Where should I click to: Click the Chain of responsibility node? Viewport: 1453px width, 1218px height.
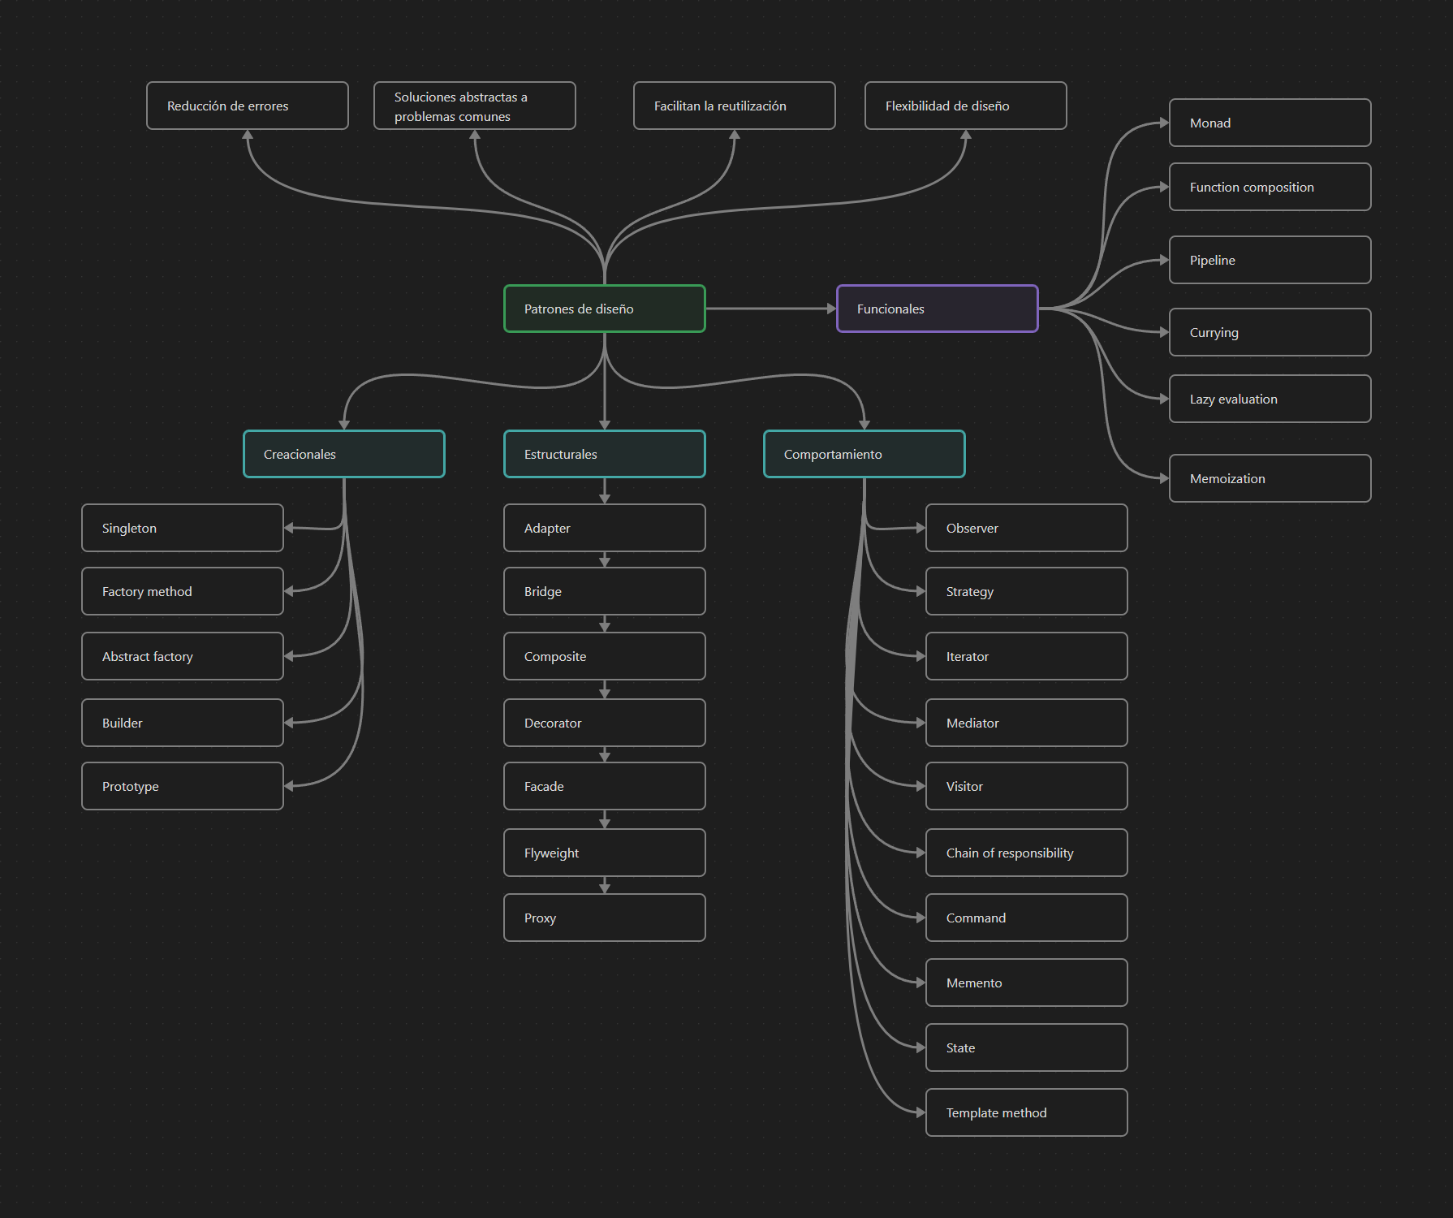pyautogui.click(x=1027, y=853)
